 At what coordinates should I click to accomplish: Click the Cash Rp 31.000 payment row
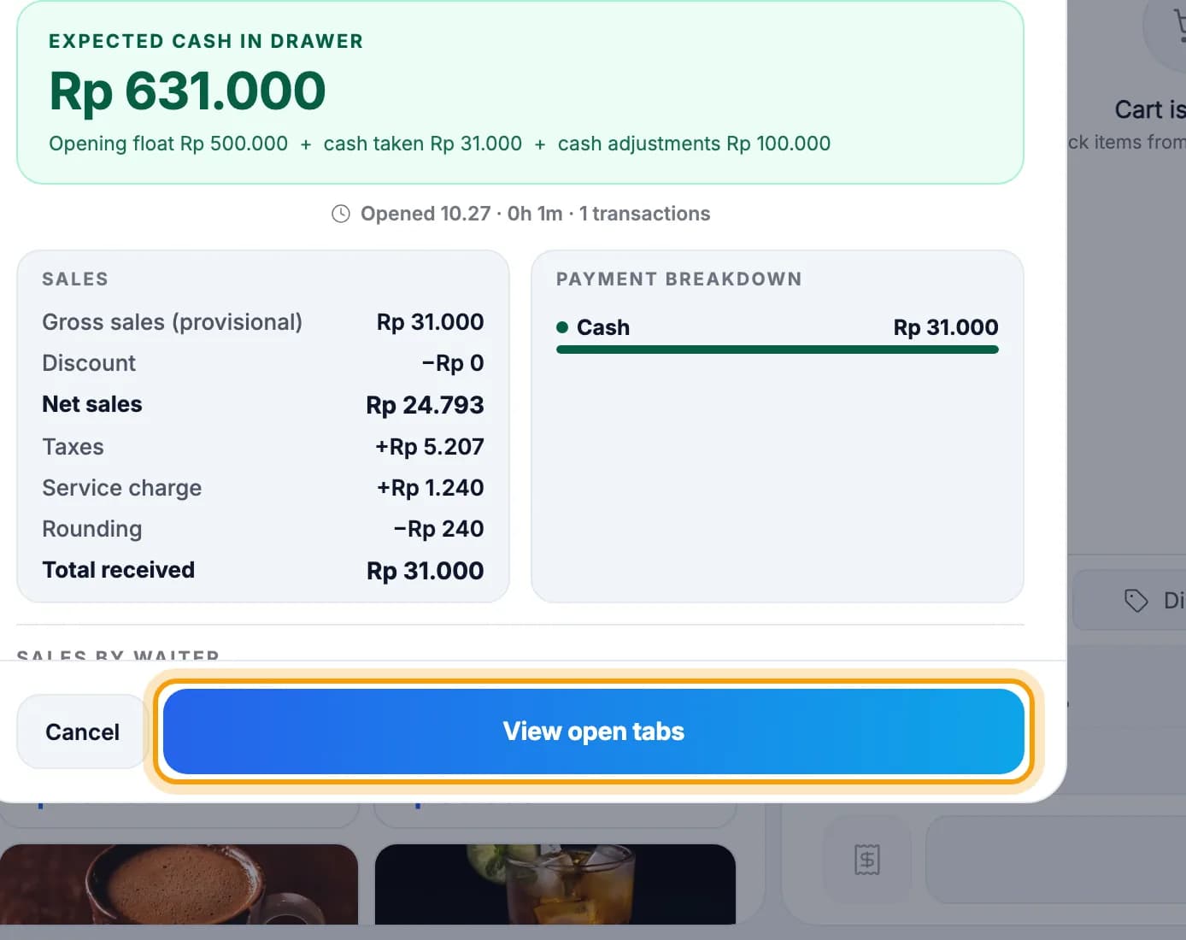777,327
